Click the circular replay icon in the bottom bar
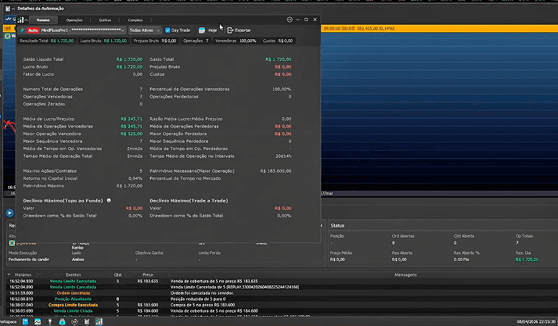The height and width of the screenshot is (326, 558). 74,322
